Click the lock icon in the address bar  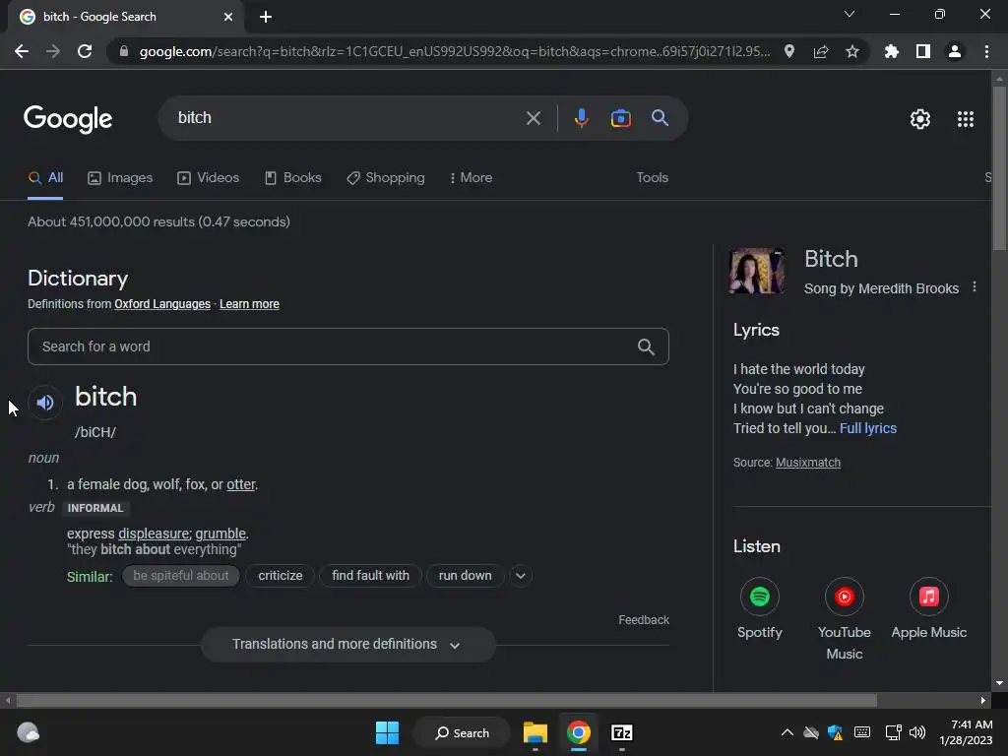(x=124, y=51)
